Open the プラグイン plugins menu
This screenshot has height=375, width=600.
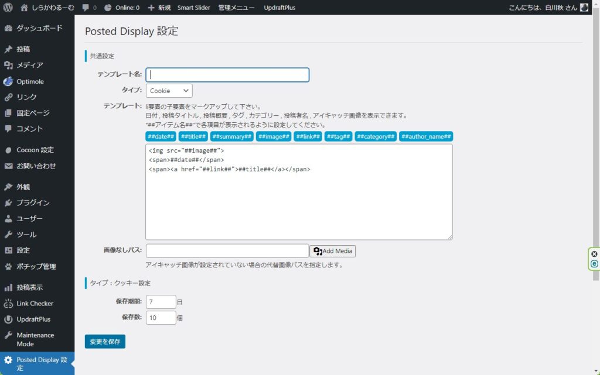tap(33, 203)
